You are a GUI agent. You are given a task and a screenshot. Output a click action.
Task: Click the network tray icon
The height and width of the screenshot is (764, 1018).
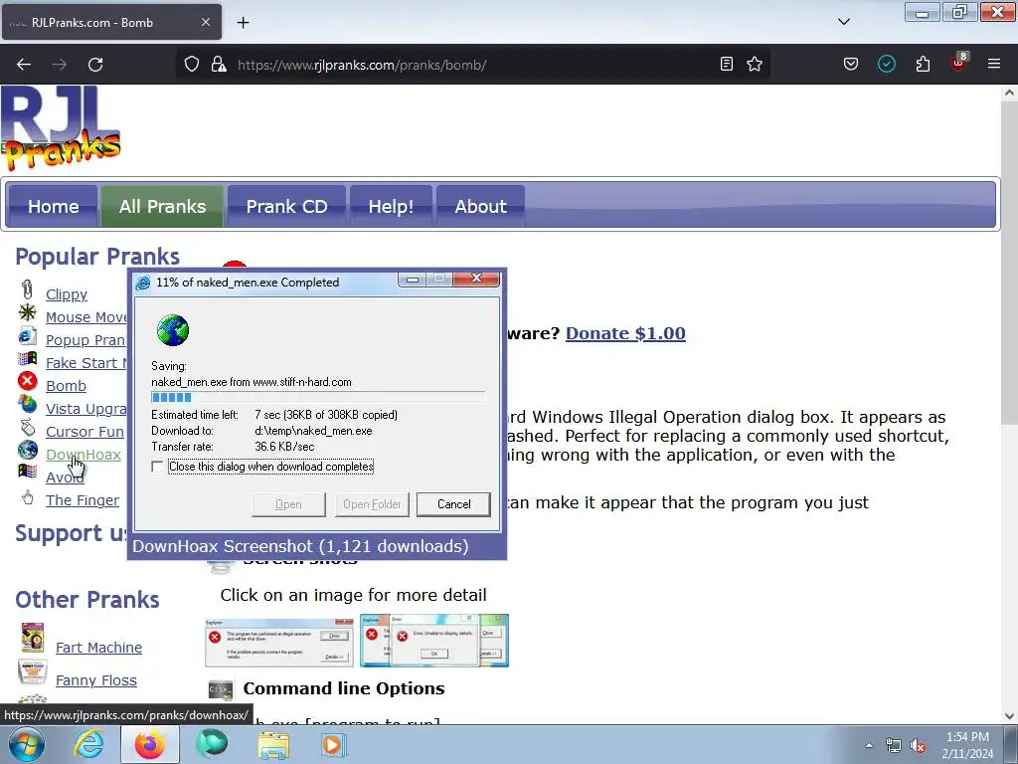(894, 746)
